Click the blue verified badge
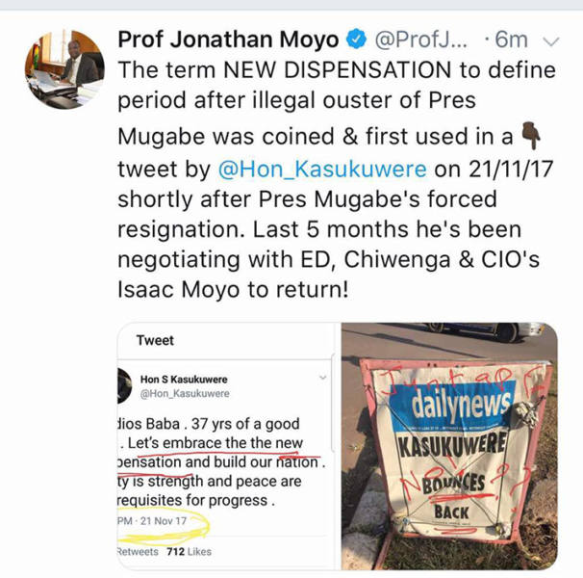The image size is (583, 578). tap(356, 39)
